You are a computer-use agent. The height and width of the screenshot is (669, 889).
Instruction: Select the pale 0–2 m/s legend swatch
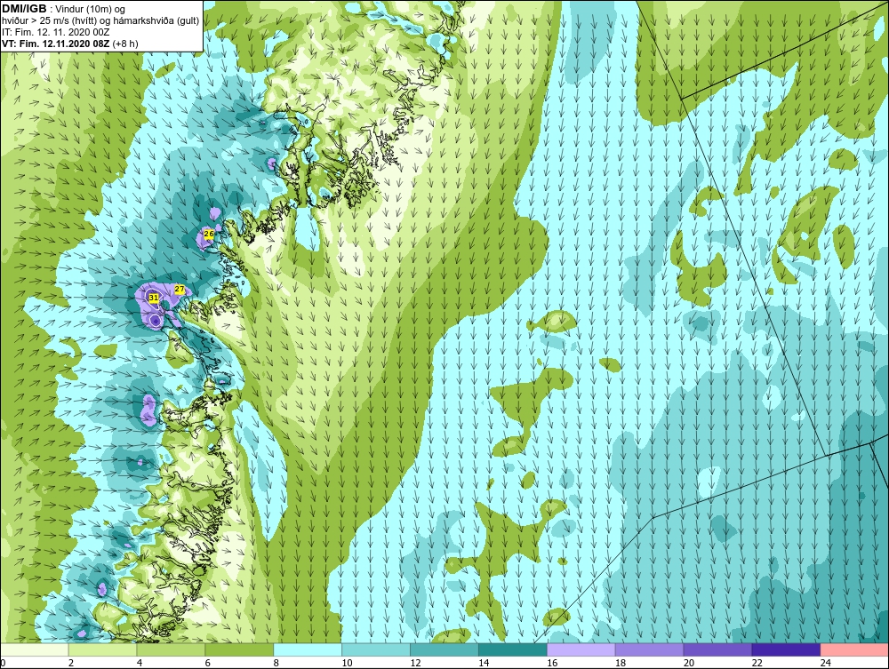(35, 649)
